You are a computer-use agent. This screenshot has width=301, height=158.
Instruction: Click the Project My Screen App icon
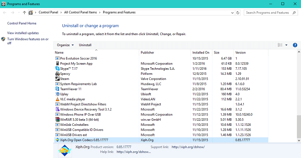(x=57, y=64)
